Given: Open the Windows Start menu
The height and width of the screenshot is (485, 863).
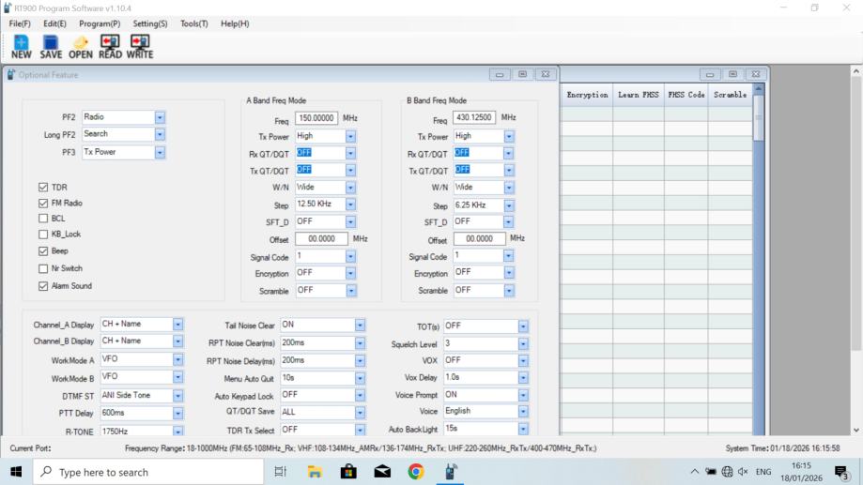Looking at the screenshot, I should tap(16, 472).
